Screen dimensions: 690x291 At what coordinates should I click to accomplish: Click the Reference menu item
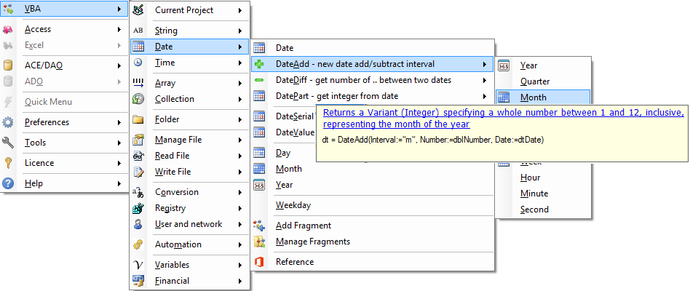click(372, 262)
